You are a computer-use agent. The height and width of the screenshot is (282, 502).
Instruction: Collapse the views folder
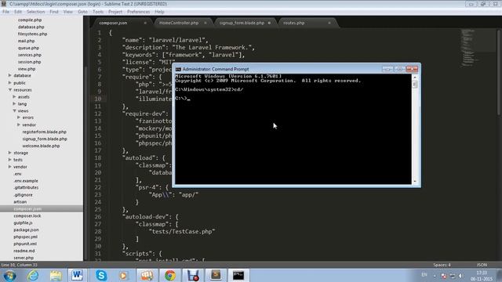coord(14,110)
